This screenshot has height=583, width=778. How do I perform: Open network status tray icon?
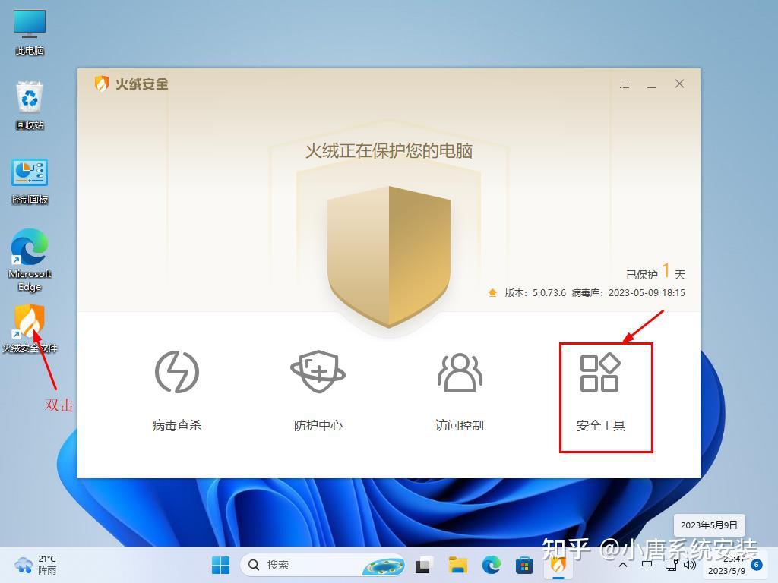(672, 565)
